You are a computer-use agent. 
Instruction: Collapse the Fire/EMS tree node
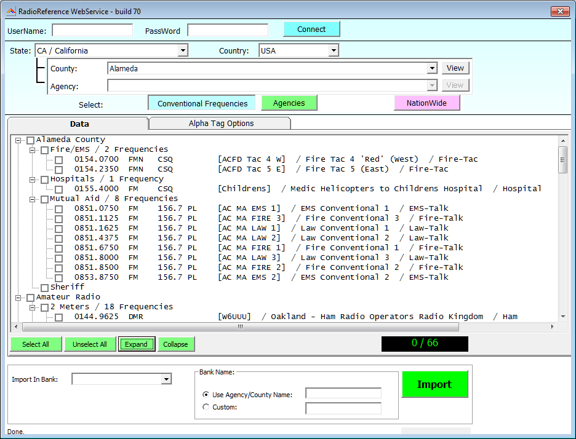(x=33, y=150)
